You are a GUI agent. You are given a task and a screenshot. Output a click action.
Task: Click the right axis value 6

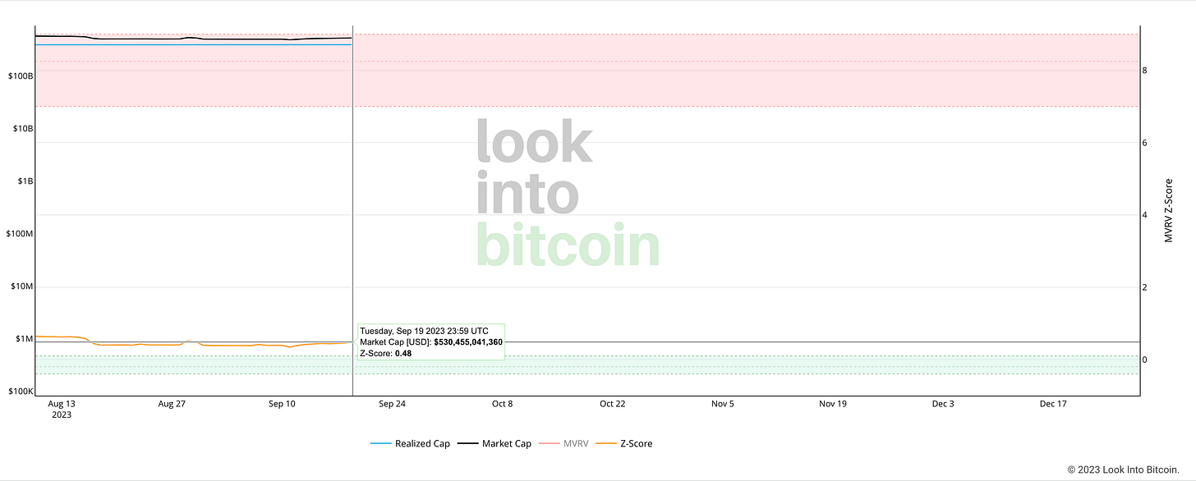click(1144, 143)
